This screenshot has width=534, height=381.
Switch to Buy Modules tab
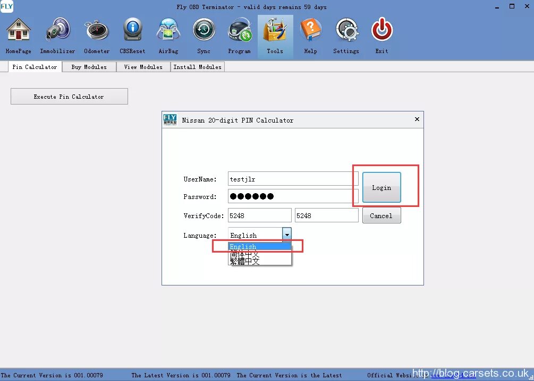(x=89, y=67)
